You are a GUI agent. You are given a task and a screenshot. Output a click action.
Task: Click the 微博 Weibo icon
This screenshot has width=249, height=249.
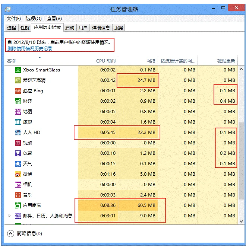(x=18, y=174)
